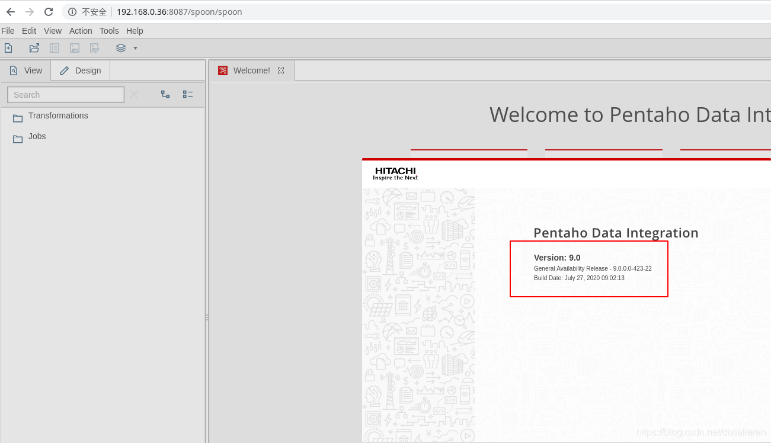771x443 pixels.
Task: Click the Open file toolbar icon
Action: point(34,48)
